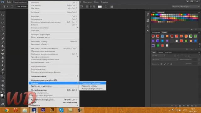This screenshot has height=113, width=201.
Task: Open the font family dropdown field
Action: pos(22,7)
